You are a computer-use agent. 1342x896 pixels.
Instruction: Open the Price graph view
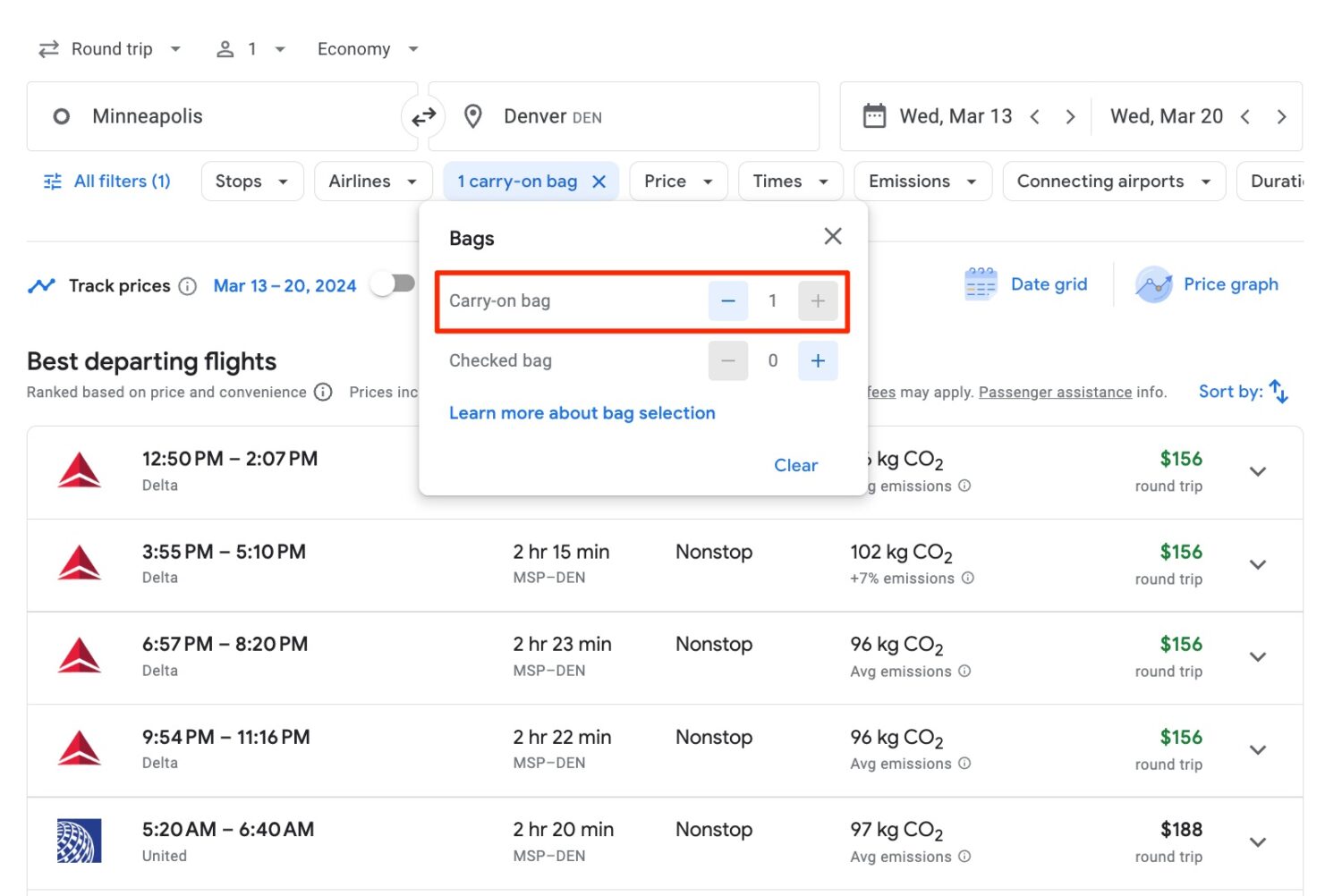(1208, 284)
